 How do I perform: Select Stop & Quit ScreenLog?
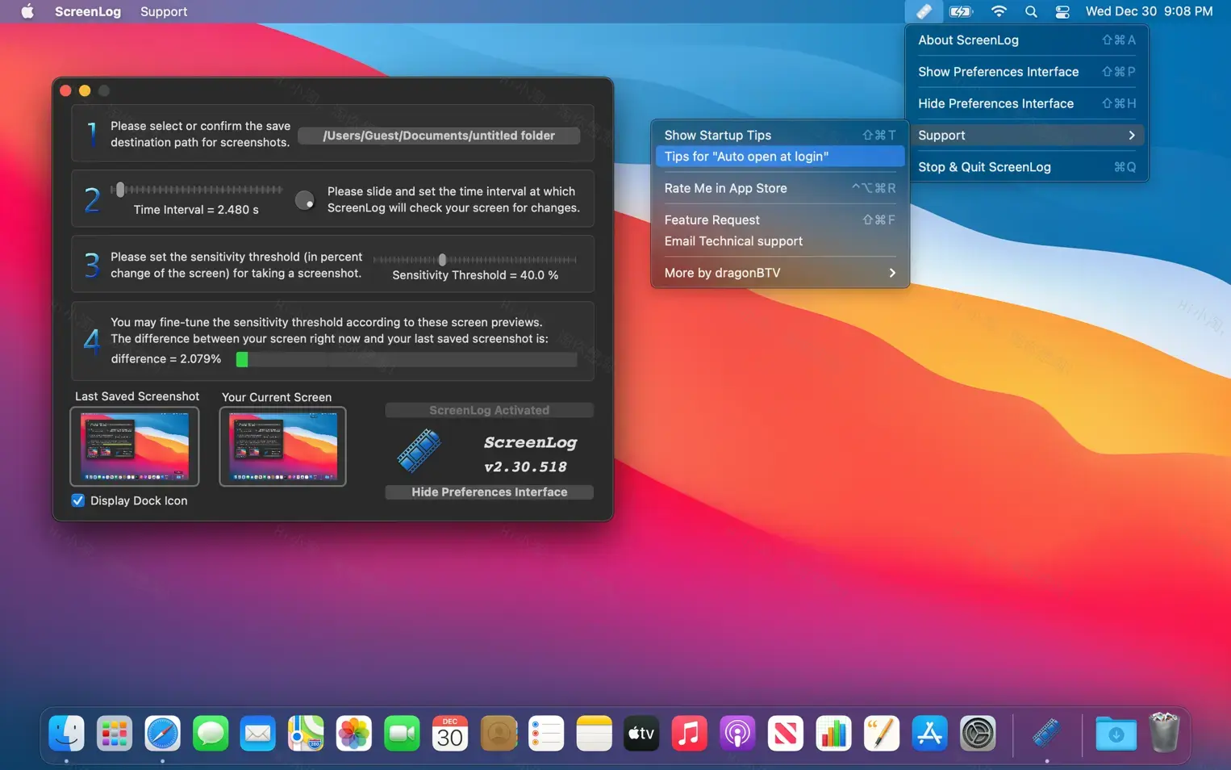984,167
